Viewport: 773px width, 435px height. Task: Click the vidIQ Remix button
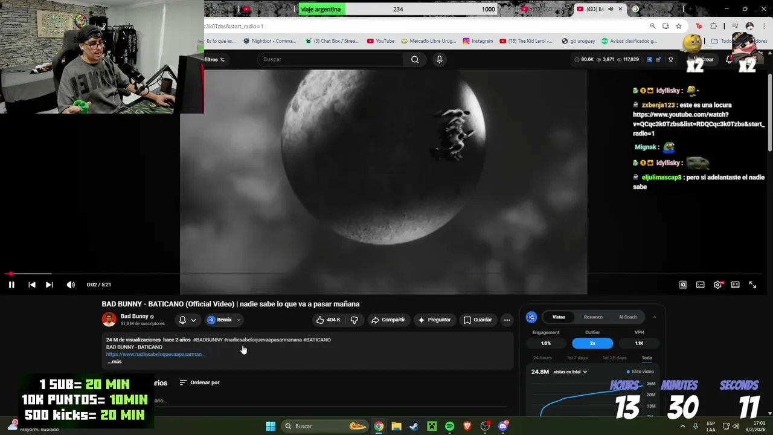click(x=220, y=320)
